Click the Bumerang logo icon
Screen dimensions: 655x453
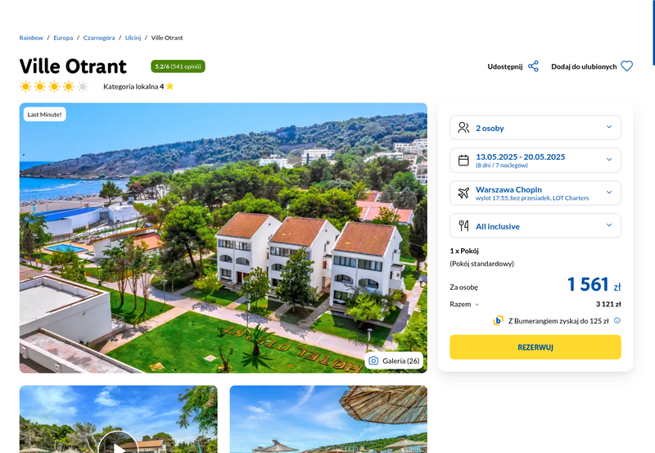pos(498,320)
